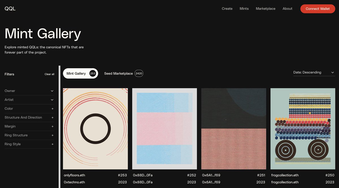The width and height of the screenshot is (339, 188).
Task: Click the QQL logo
Action: (10, 8)
